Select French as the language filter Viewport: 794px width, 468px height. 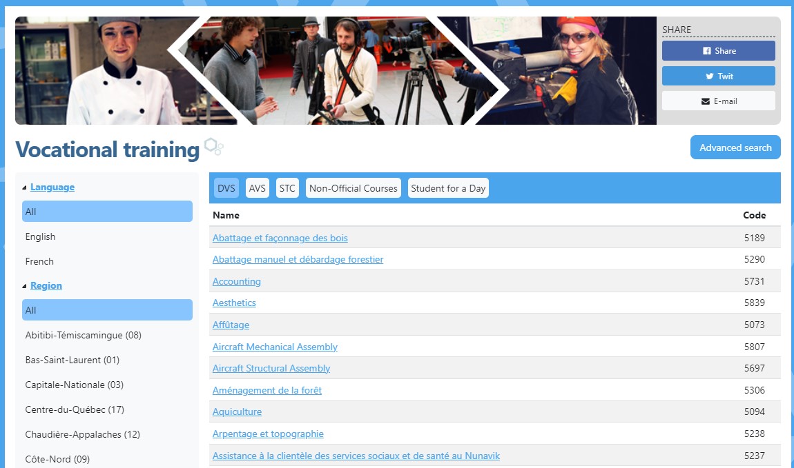click(39, 261)
